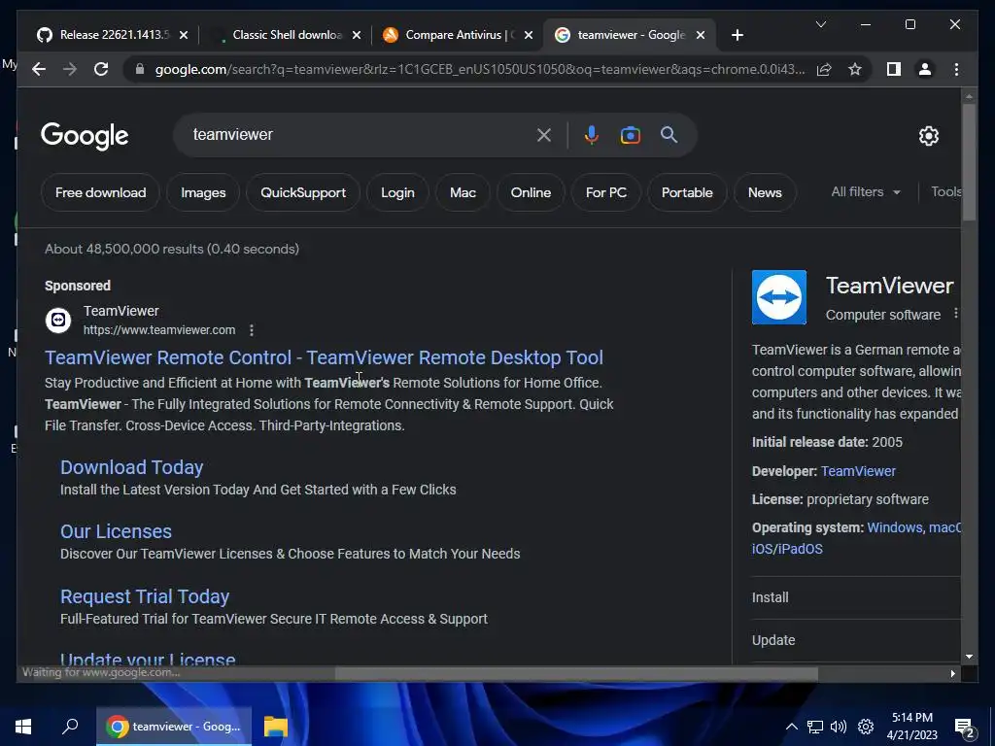Click the taskbar clock showing 5:14 PM
Viewport: 995px width, 746px height.
click(x=911, y=727)
